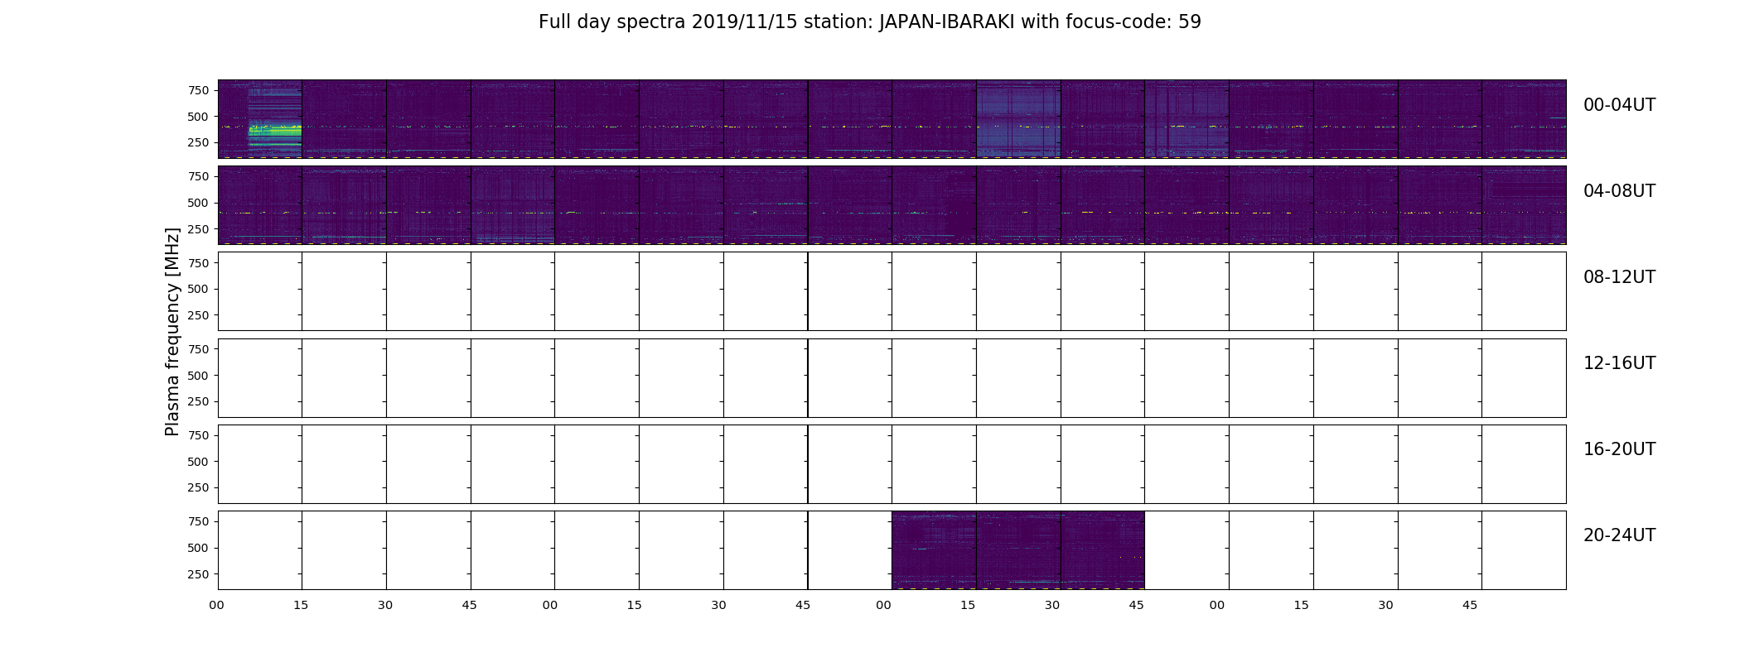Click the 750 tick label of the 04-08UT row
The width and height of the screenshot is (1740, 662).
198,177
